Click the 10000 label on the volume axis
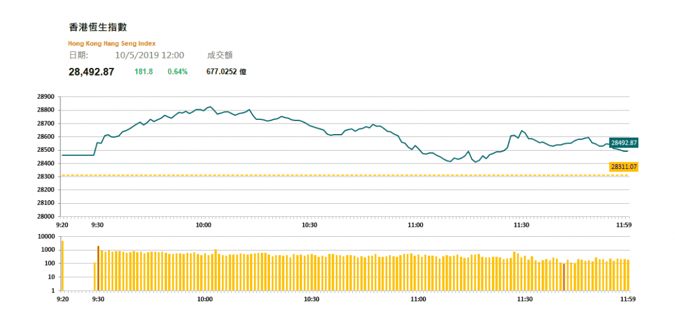Viewport: 675px width, 319px height. point(46,236)
